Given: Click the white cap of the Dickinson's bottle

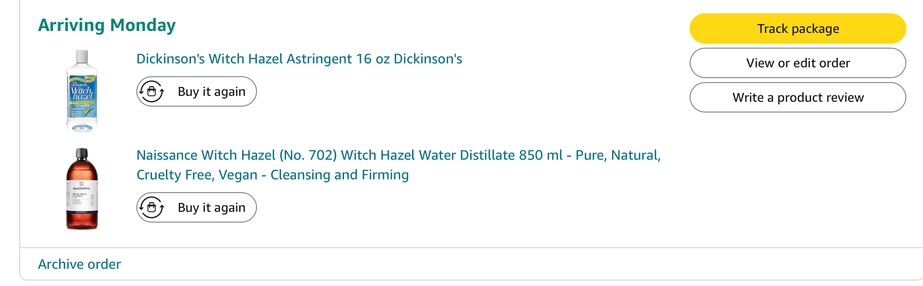Looking at the screenshot, I should click(x=82, y=57).
